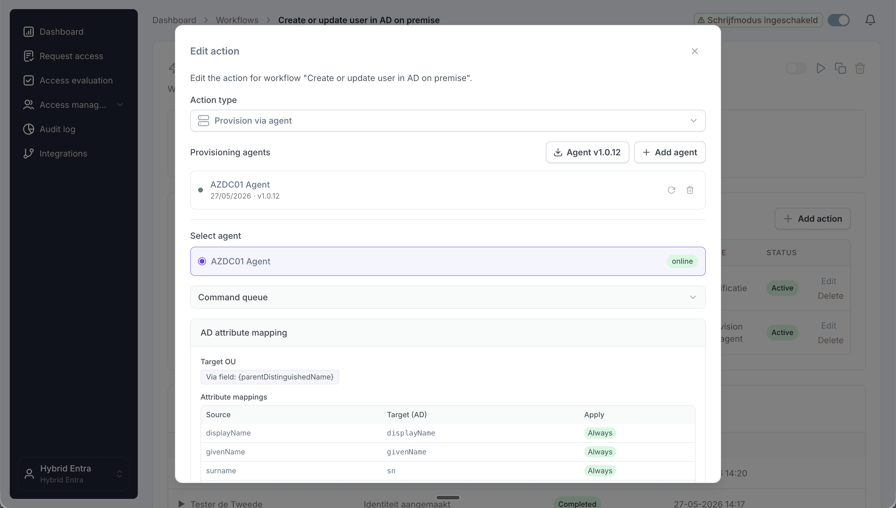Click the sn target cell
896x508 pixels.
point(391,471)
